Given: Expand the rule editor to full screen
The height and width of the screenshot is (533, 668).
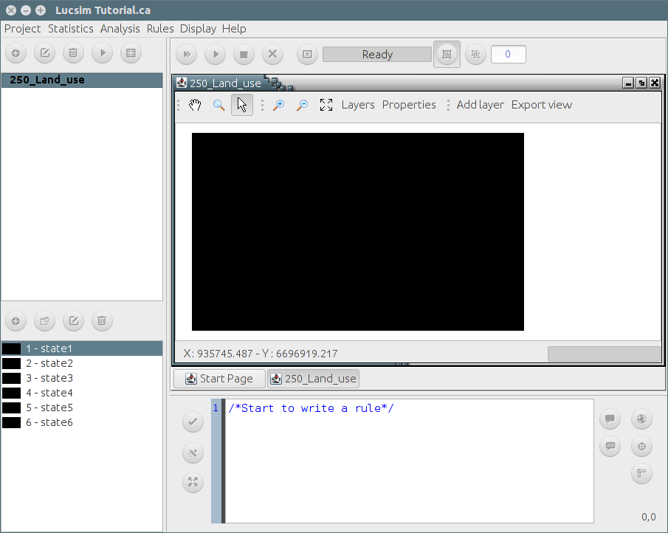Looking at the screenshot, I should pos(193,482).
